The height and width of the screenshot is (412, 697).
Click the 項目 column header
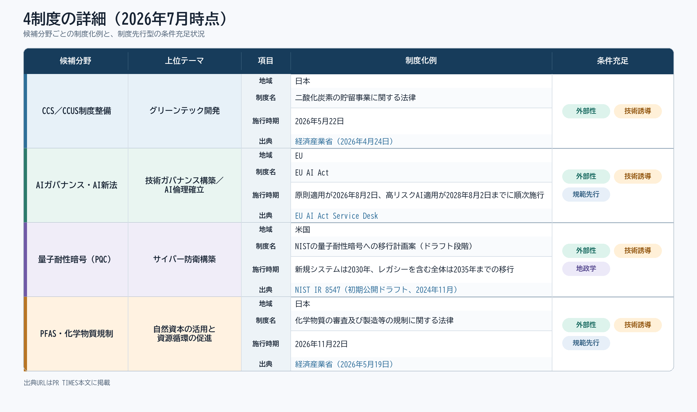pos(266,61)
